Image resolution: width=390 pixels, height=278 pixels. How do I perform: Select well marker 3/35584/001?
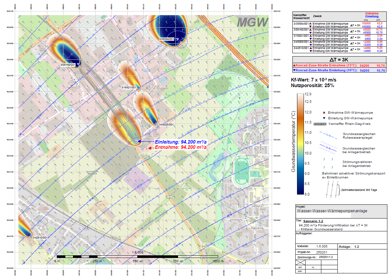click(x=178, y=39)
